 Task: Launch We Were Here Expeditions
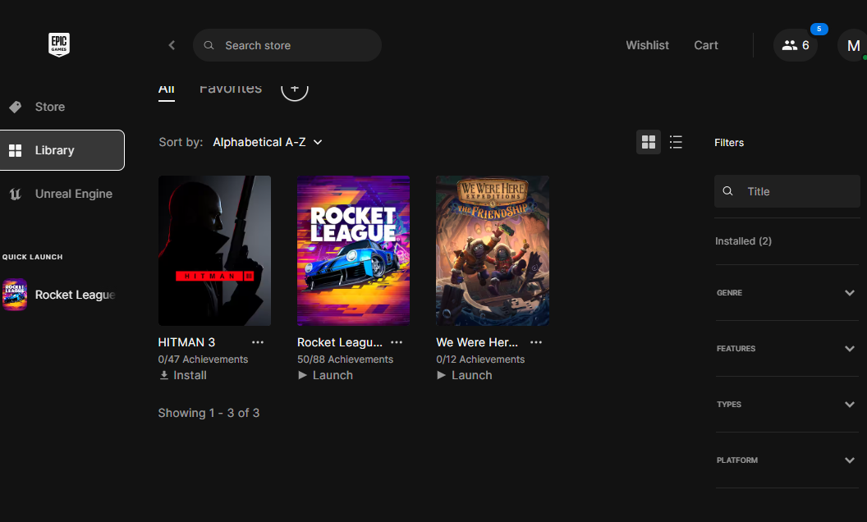pos(465,375)
